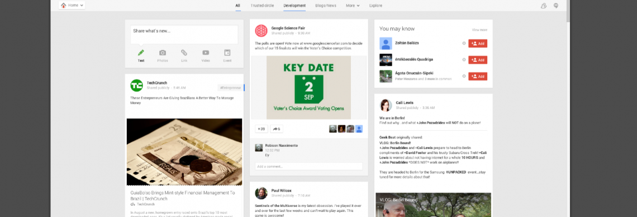637x217 pixels.
Task: Open Ágota Onucsán-Sipeki profile avatar
Action: 386,77
